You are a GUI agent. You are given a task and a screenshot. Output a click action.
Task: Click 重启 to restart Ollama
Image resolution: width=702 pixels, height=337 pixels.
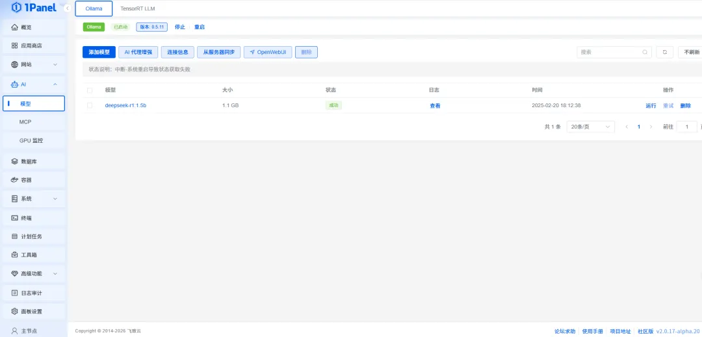click(x=200, y=27)
